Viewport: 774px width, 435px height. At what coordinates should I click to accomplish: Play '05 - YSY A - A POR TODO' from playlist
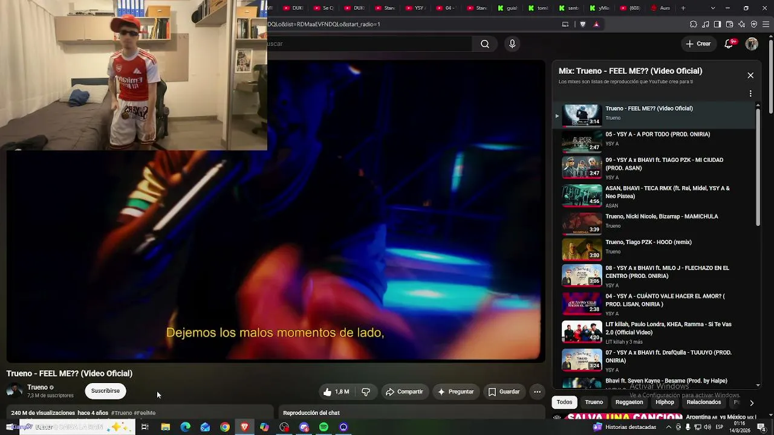[655, 141]
